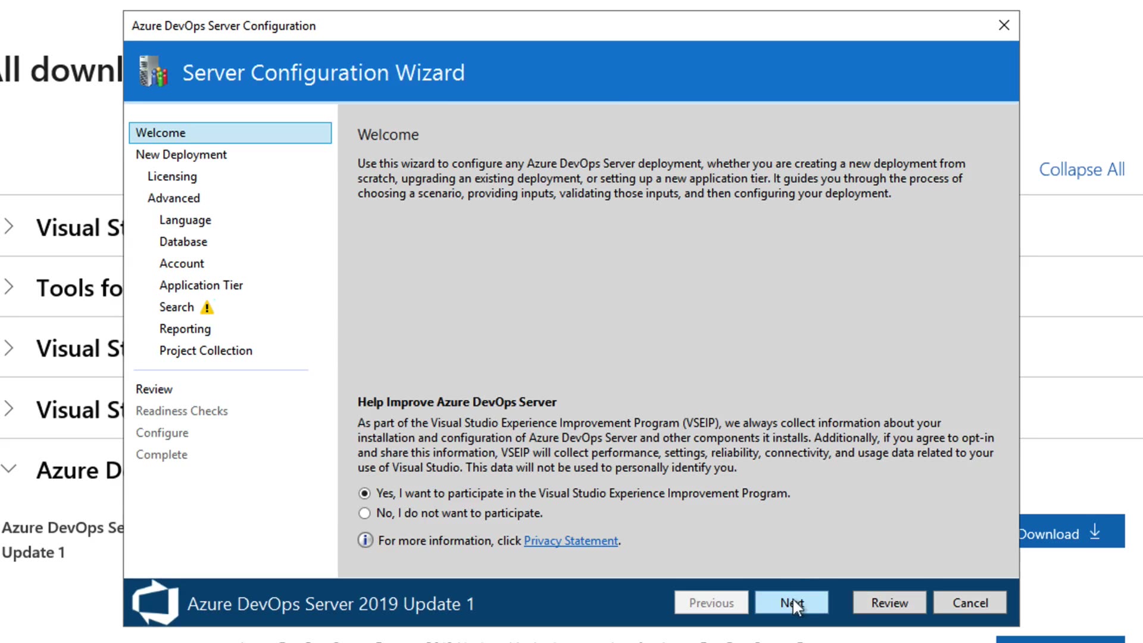Click the Review button in the footer
Viewport: 1143px width, 643px height.
tap(889, 603)
